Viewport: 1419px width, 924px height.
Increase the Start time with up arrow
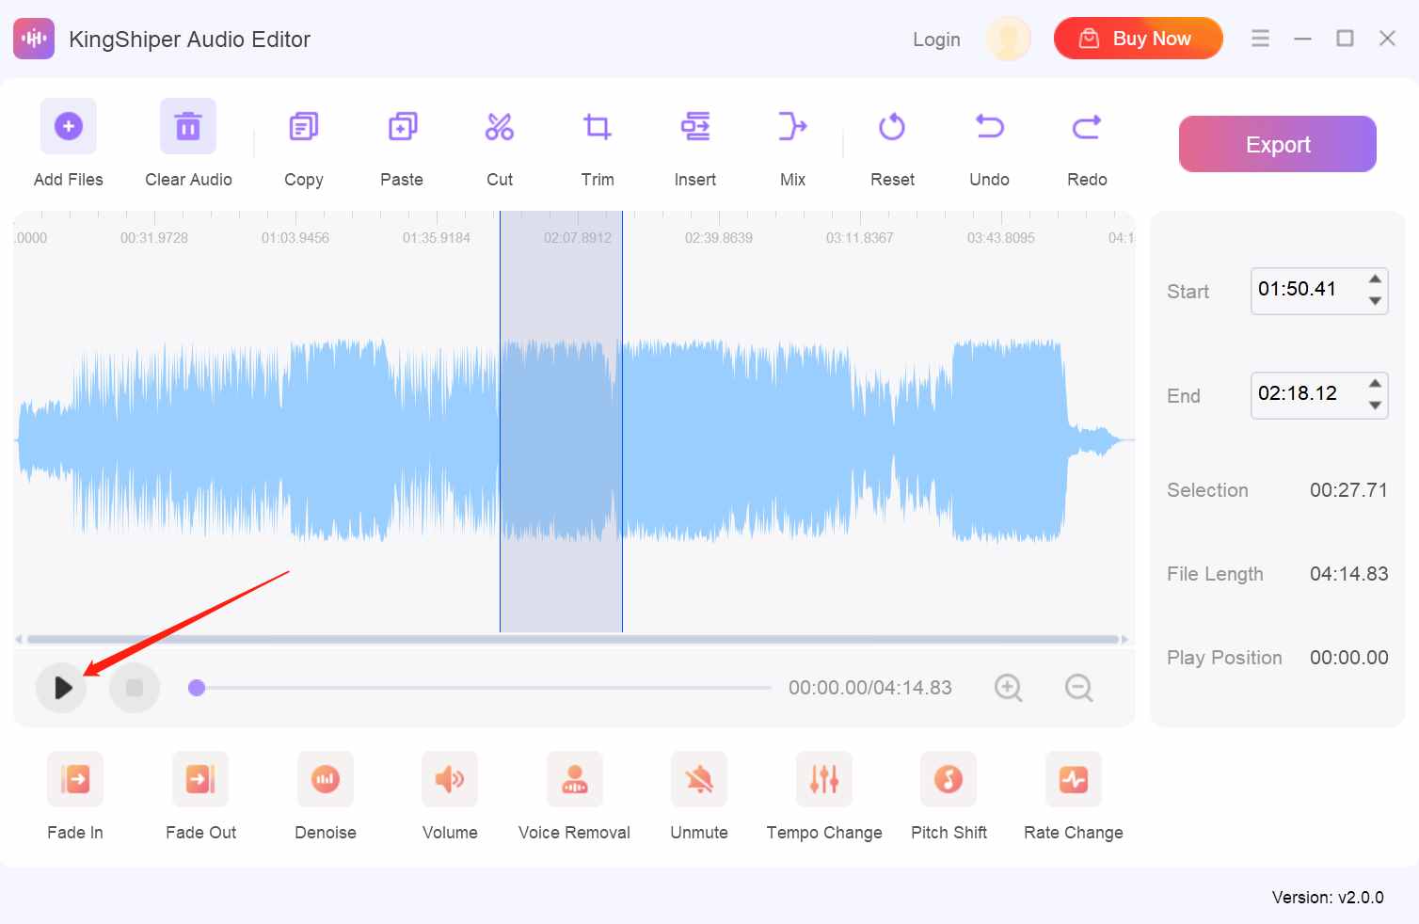pyautogui.click(x=1375, y=279)
